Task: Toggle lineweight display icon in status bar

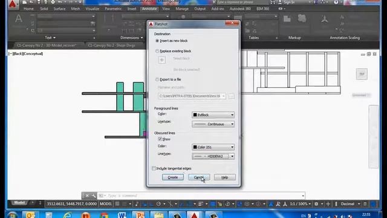Action: (201, 204)
